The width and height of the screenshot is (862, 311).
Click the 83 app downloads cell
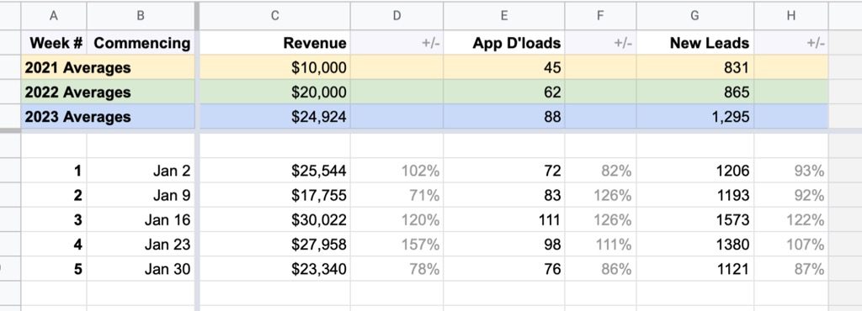click(504, 195)
